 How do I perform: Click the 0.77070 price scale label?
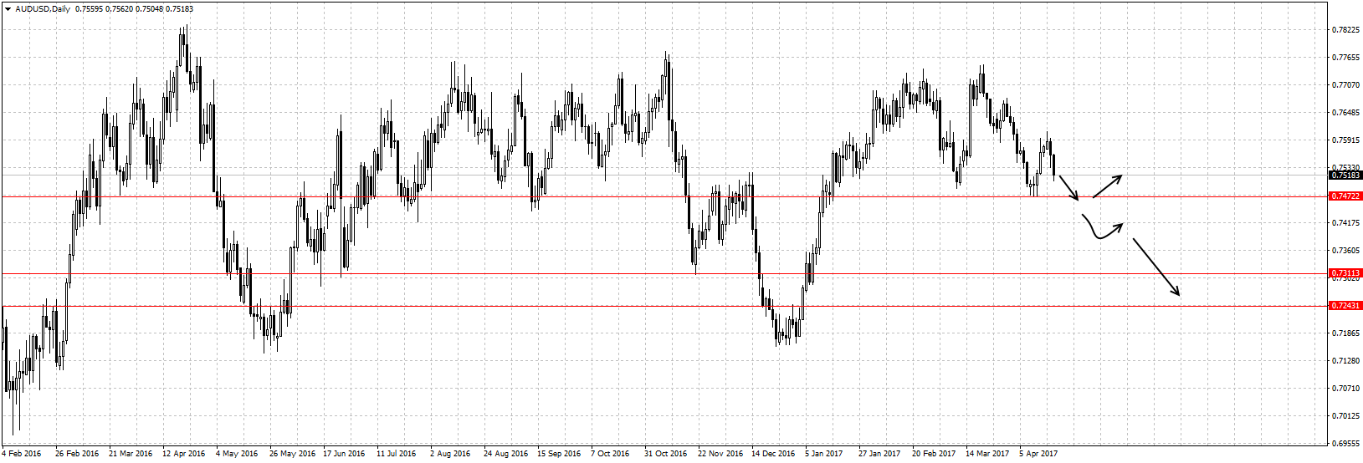(x=1345, y=85)
